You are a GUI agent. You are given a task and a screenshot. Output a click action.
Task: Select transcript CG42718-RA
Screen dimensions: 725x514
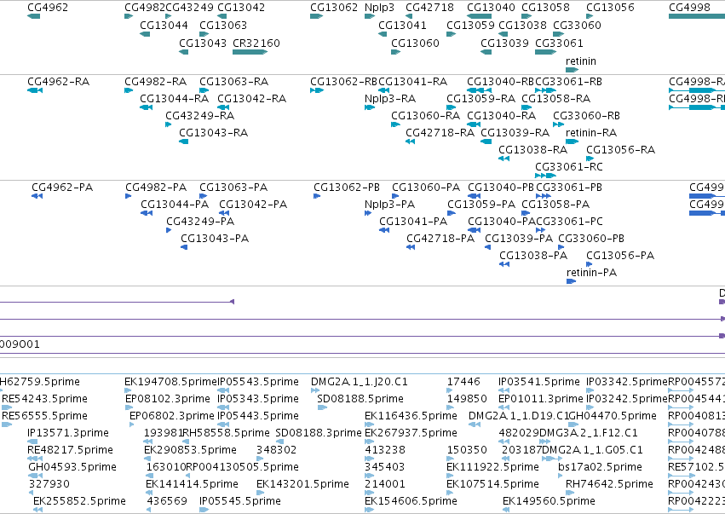point(440,133)
